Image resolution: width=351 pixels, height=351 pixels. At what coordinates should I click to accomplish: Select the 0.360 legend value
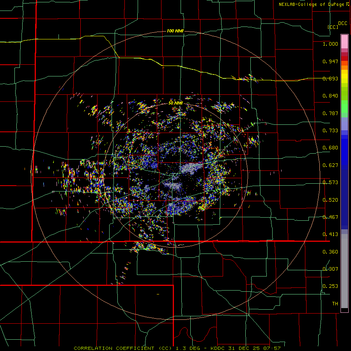330,252
